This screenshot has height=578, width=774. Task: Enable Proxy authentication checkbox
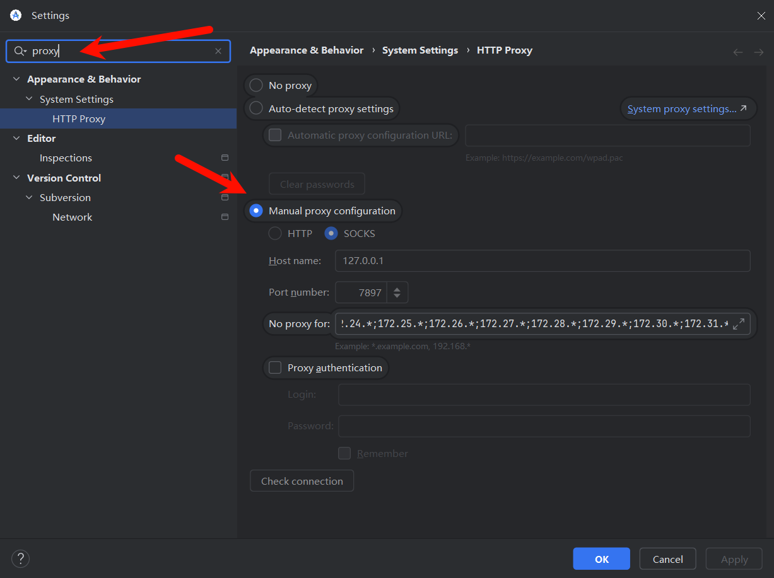coord(275,367)
